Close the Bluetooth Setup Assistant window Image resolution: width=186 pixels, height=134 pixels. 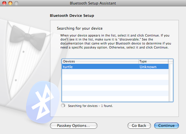(x=5, y=3)
